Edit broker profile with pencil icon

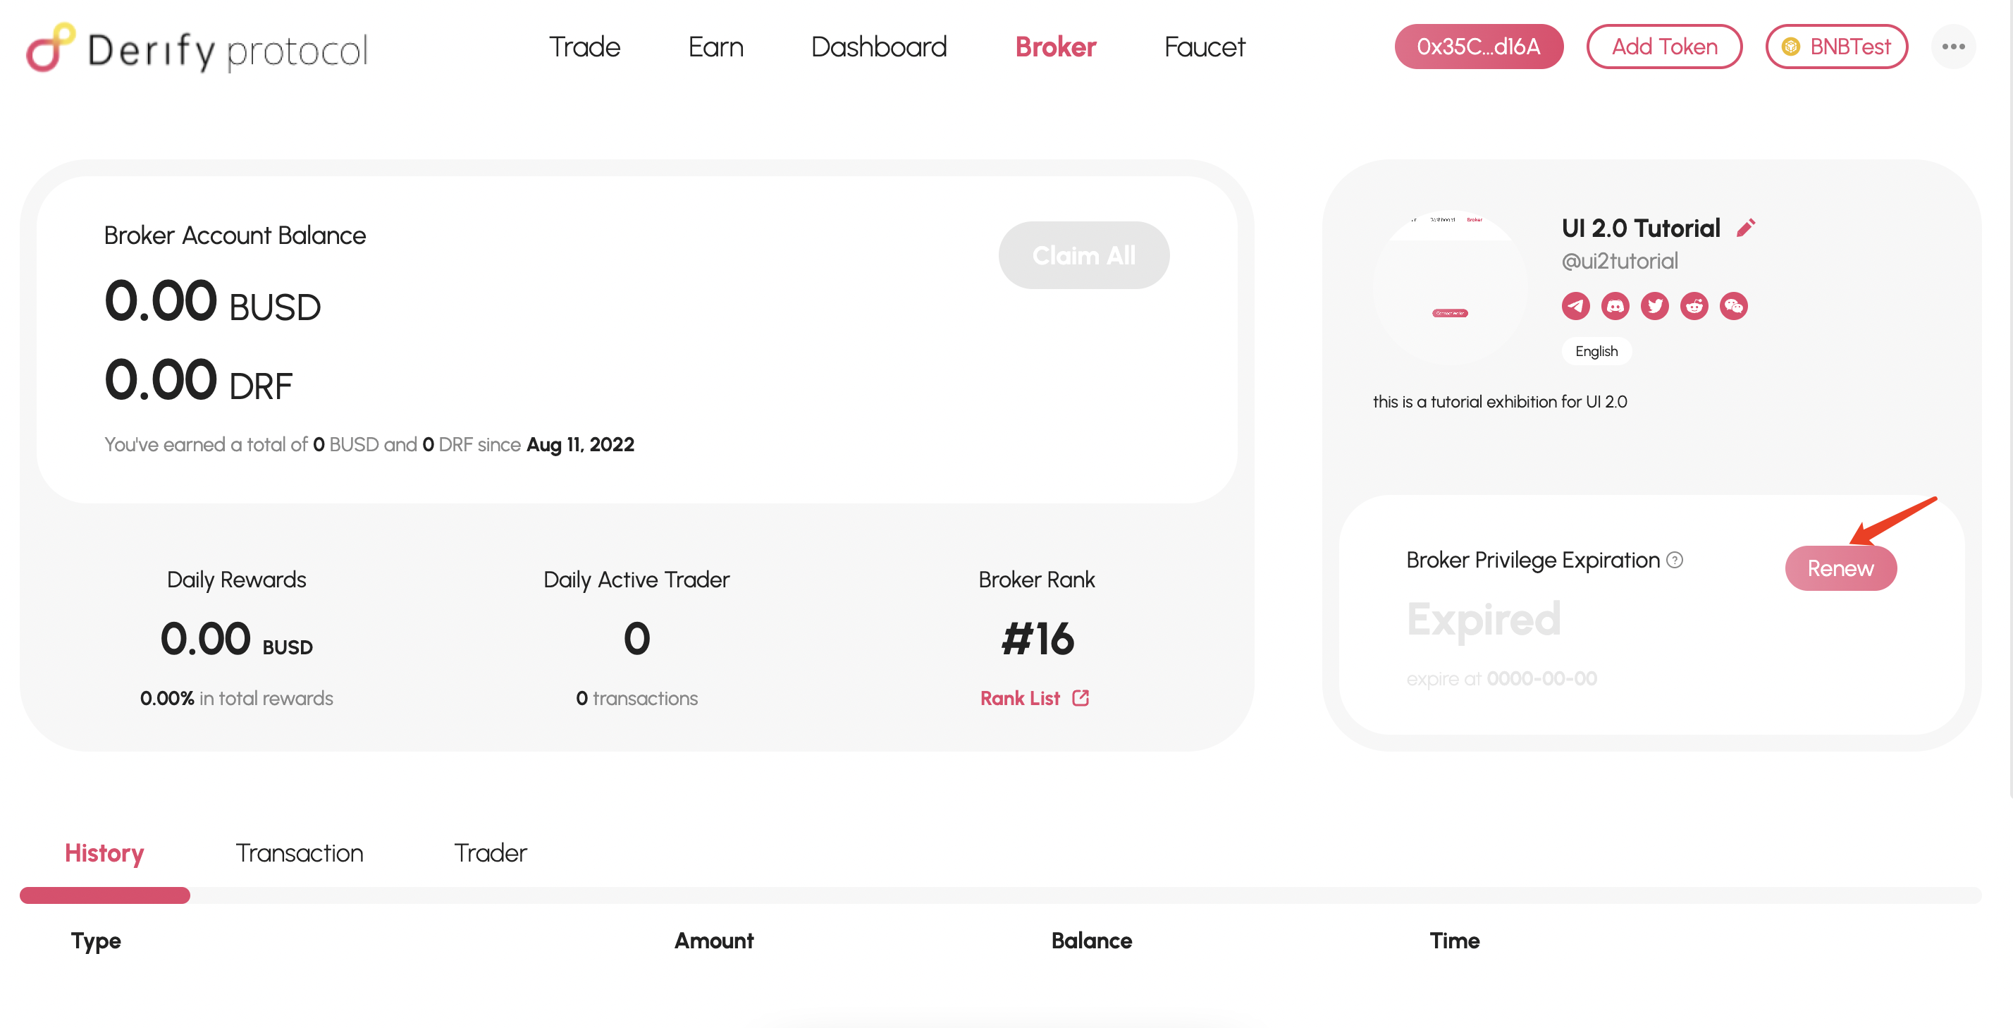pos(1746,228)
